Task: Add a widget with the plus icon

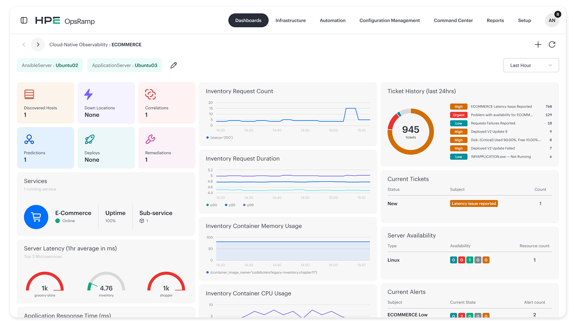Action: [538, 45]
